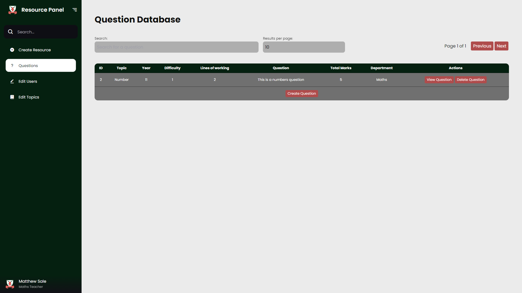
Task: Click the Results per page field
Action: (x=304, y=47)
